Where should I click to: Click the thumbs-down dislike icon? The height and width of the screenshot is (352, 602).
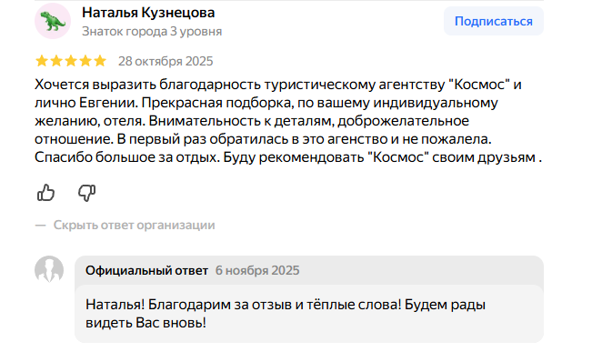[x=86, y=193]
